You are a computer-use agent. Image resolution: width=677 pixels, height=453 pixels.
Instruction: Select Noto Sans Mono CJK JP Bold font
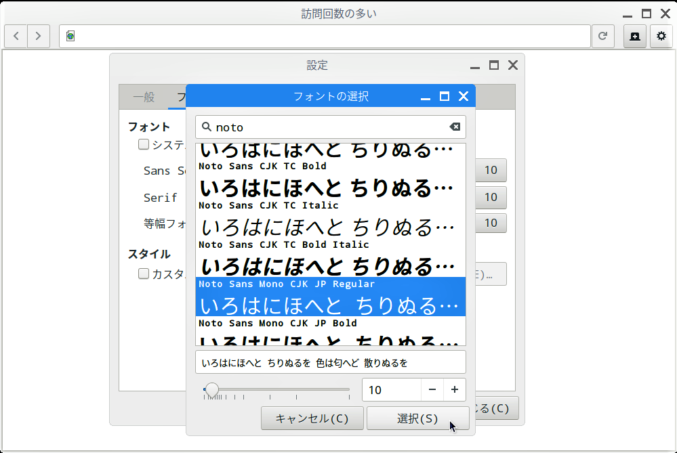pos(331,331)
